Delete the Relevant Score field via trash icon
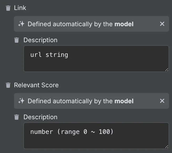Image resolution: width=172 pixels, height=153 pixels. click(x=8, y=85)
